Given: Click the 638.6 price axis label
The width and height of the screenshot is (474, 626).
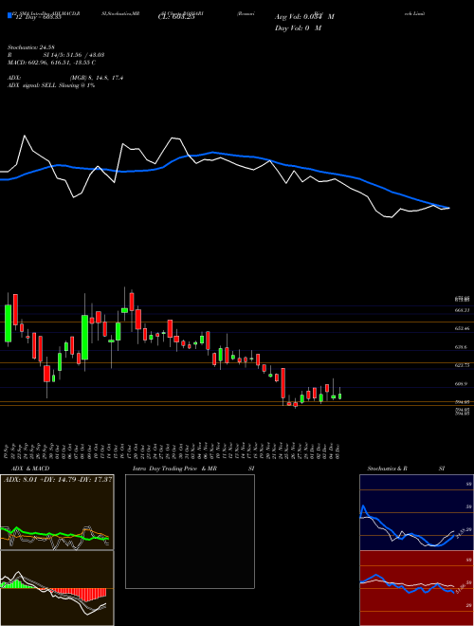Looking at the screenshot, I should [x=461, y=347].
